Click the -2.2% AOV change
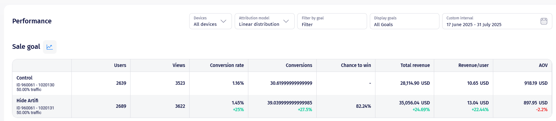Viewport: 556px width, 121px height. coord(542,110)
